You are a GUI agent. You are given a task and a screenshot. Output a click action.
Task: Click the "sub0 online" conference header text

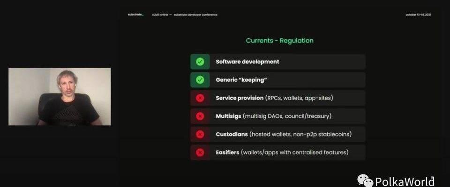pos(160,14)
